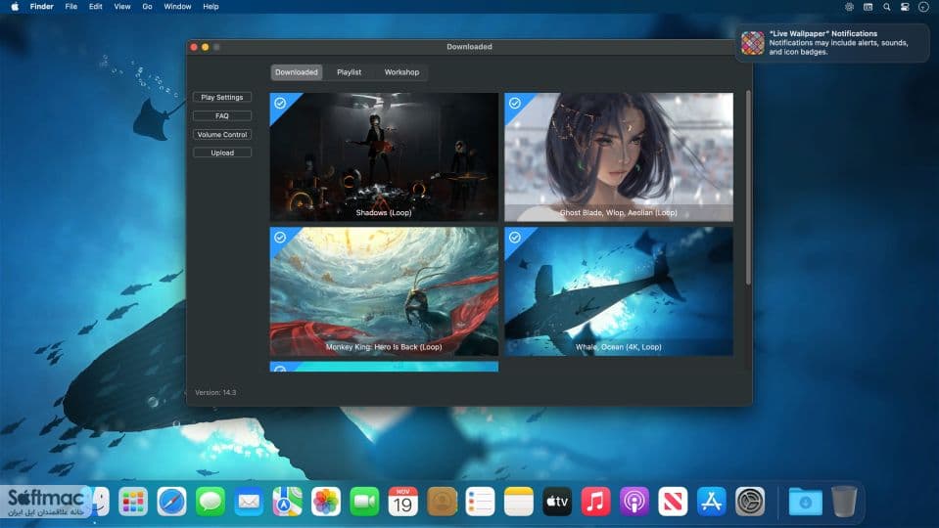Click the Upload button
Viewport: 939px width, 528px height.
(222, 154)
